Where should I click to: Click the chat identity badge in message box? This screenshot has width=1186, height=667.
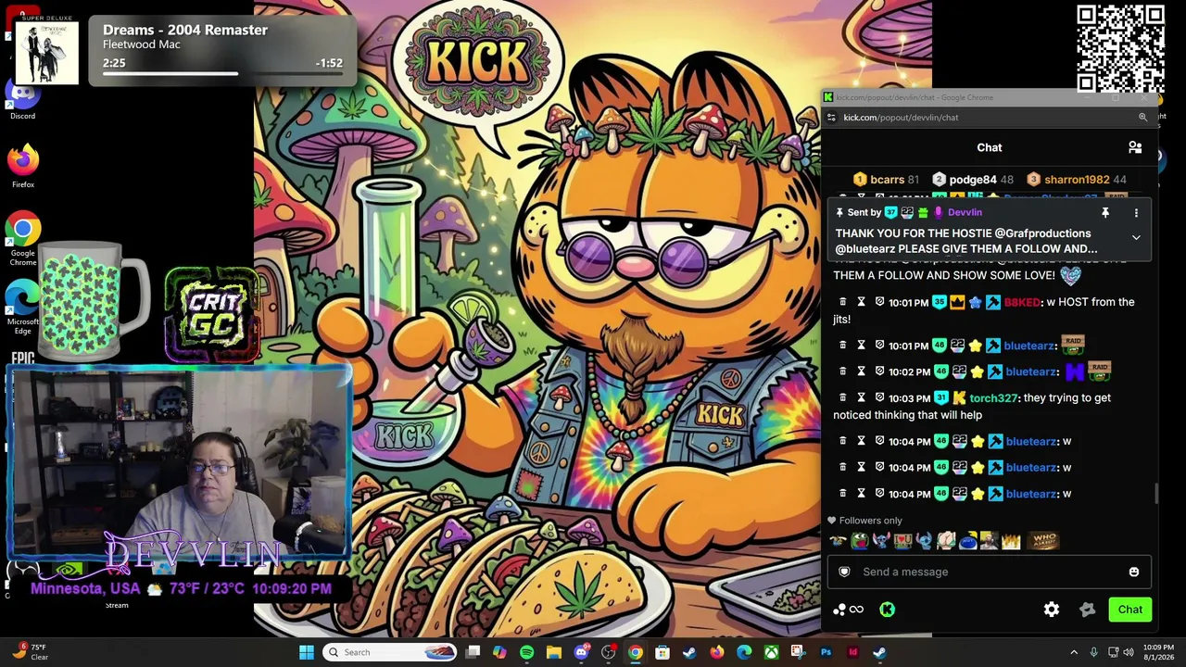point(844,572)
